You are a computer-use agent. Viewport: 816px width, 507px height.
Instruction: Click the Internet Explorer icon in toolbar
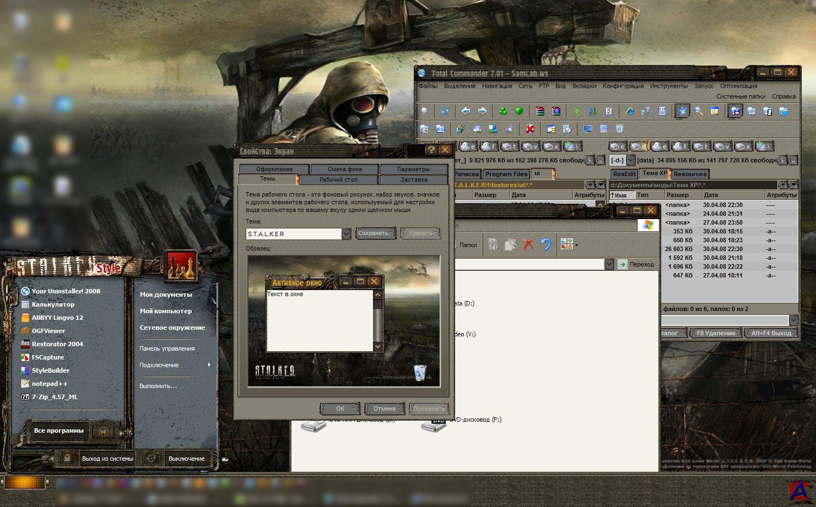(630, 111)
